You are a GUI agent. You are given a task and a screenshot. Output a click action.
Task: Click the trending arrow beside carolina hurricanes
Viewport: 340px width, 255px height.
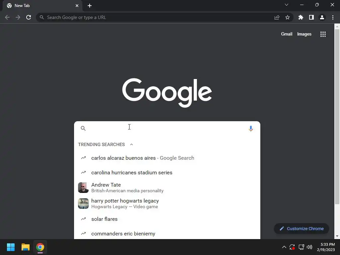[83, 172]
